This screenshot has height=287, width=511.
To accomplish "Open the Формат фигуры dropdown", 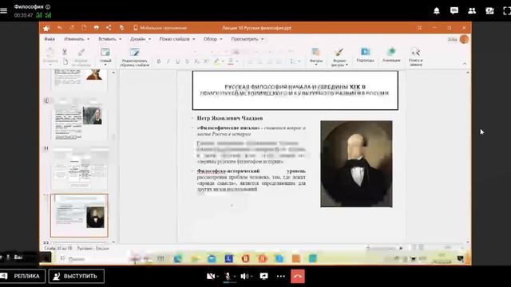I will pos(339,57).
